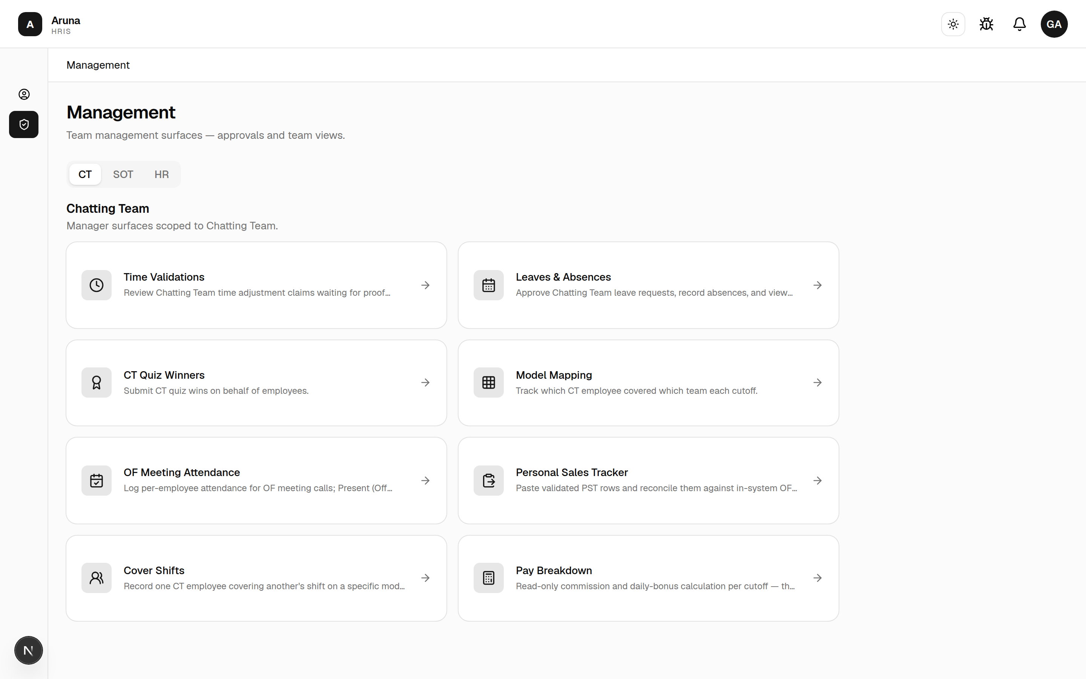Click "Submit CT quiz wins on behalf of employees."
This screenshot has height=679, width=1086.
[216, 391]
